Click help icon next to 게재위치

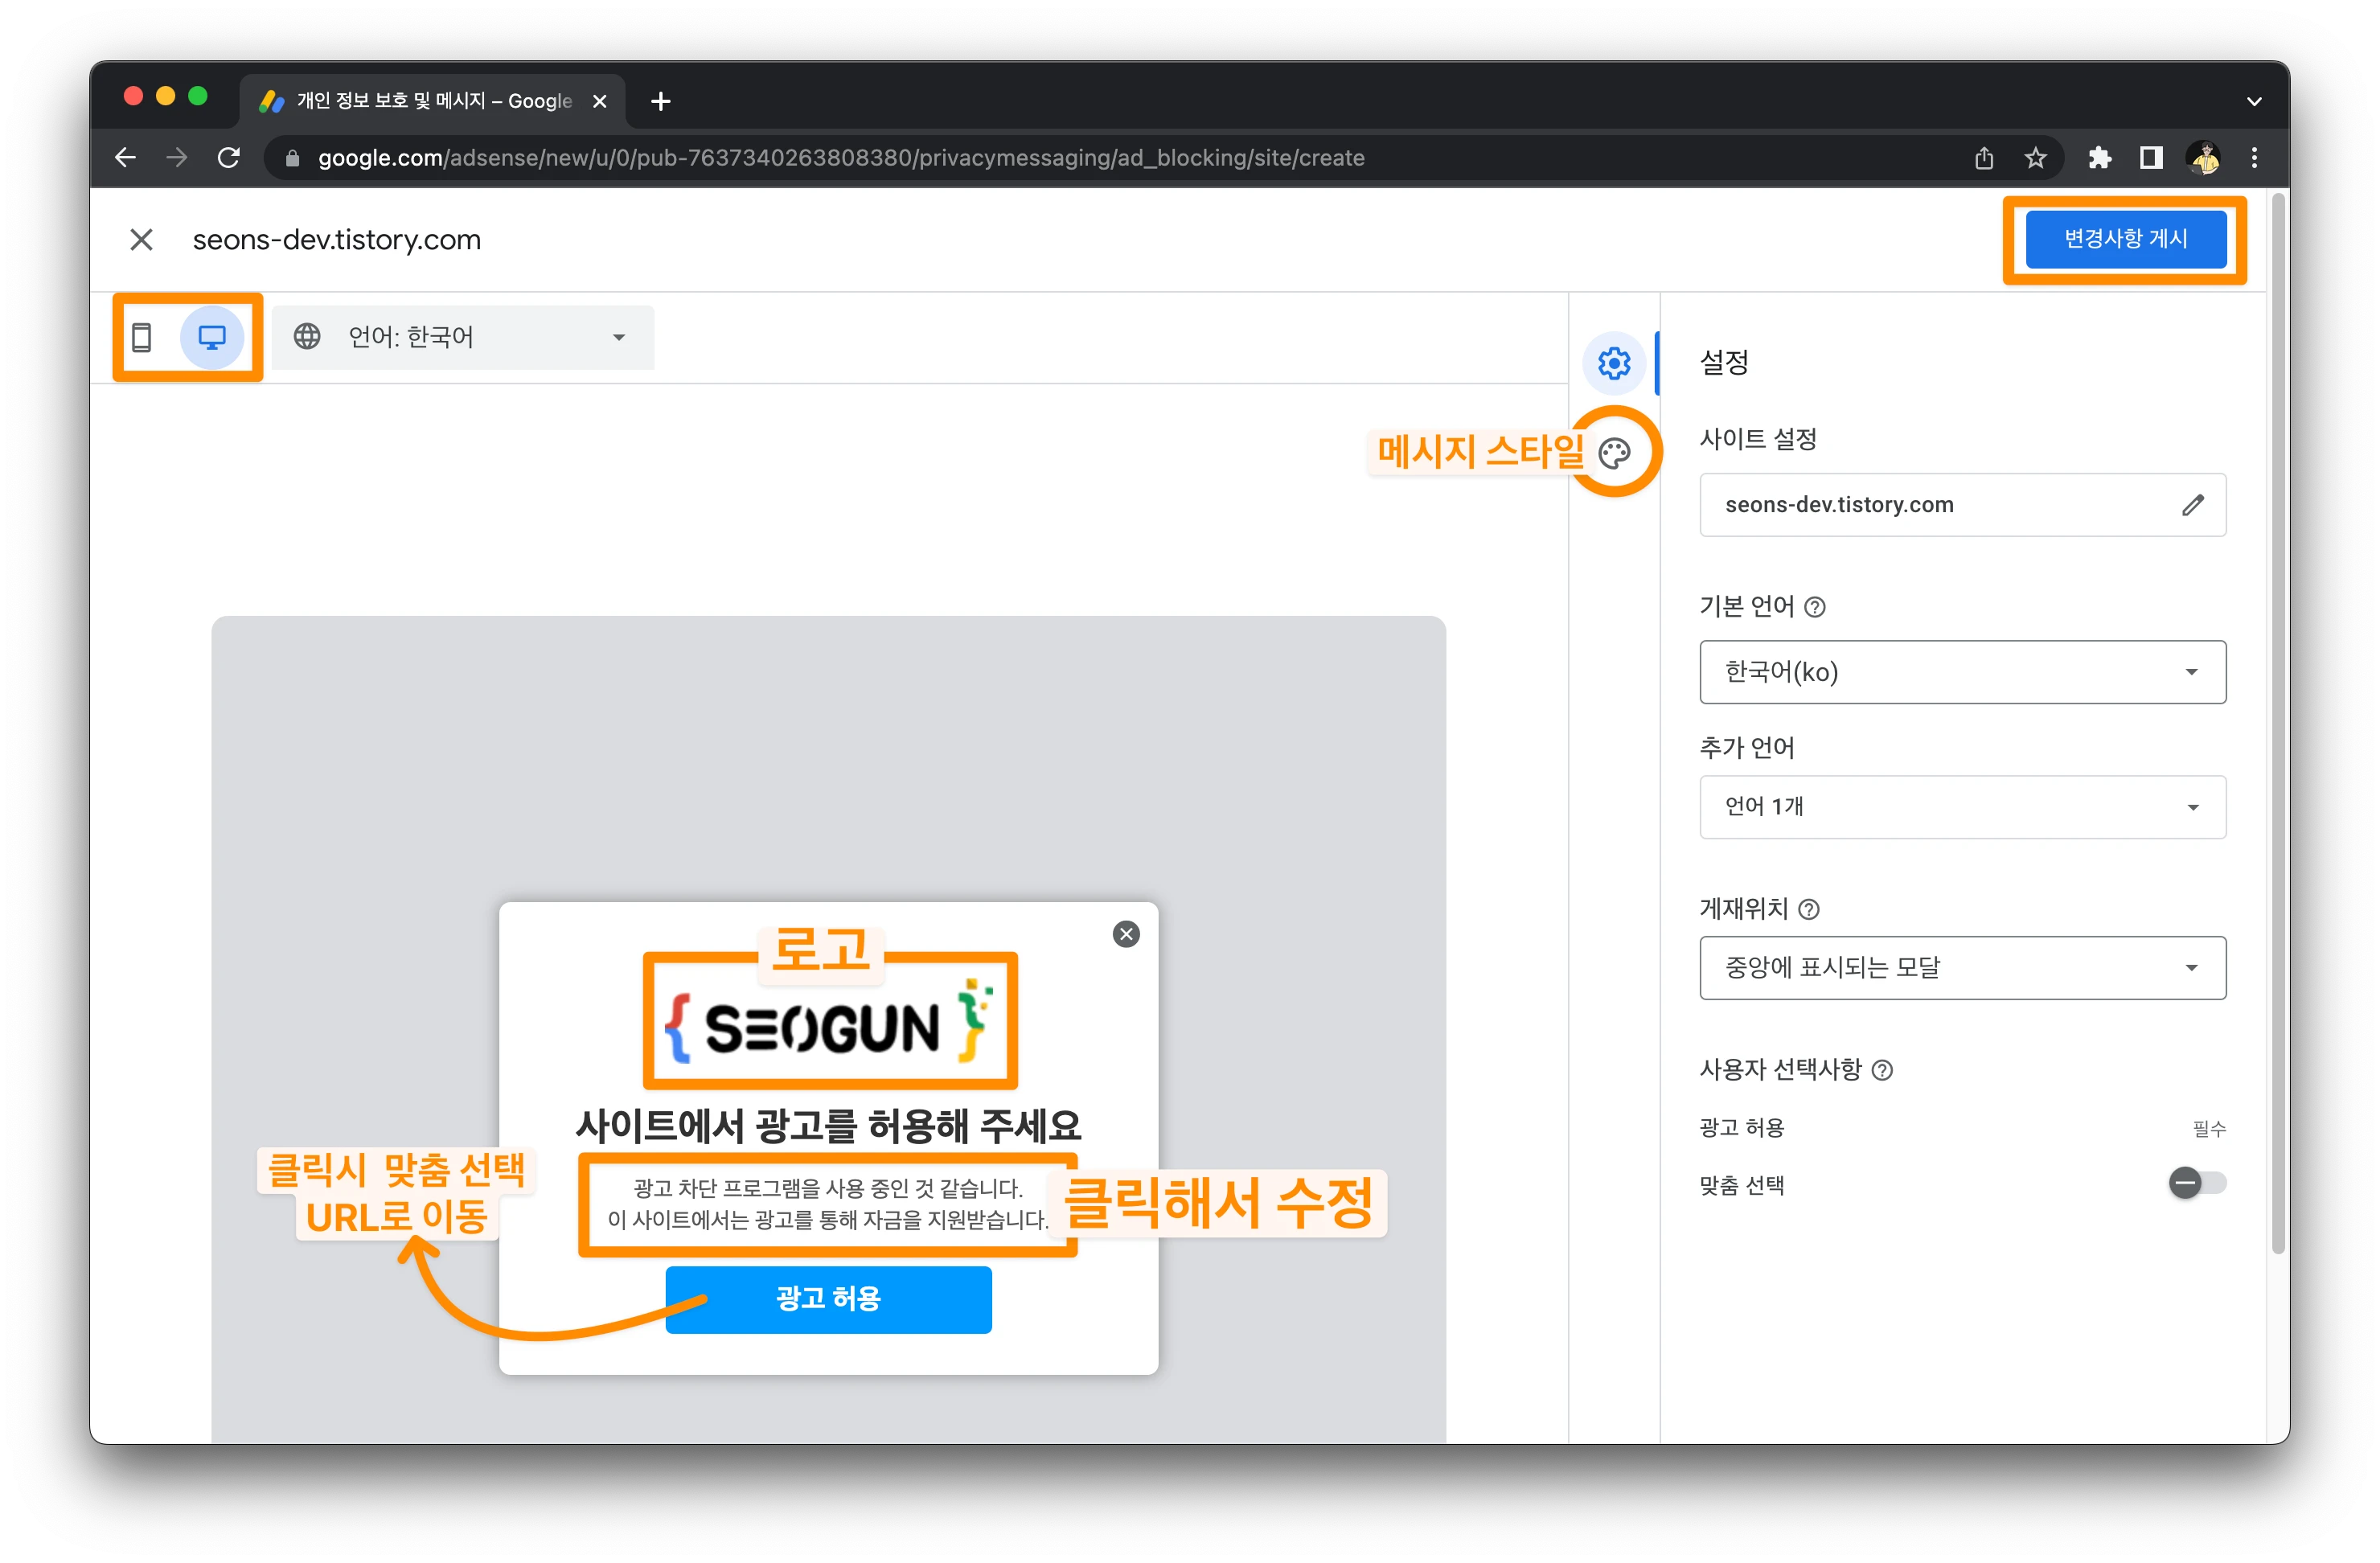1808,909
